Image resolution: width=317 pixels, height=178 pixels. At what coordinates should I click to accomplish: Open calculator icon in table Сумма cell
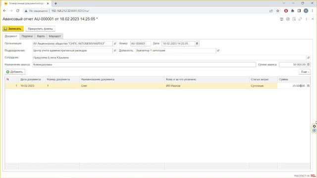click(308, 86)
